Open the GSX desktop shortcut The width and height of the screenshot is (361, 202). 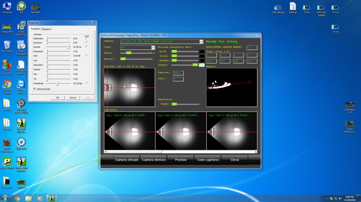21,6
